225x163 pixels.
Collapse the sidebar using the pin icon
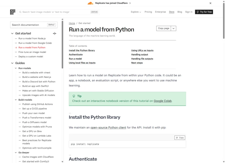pos(54,33)
